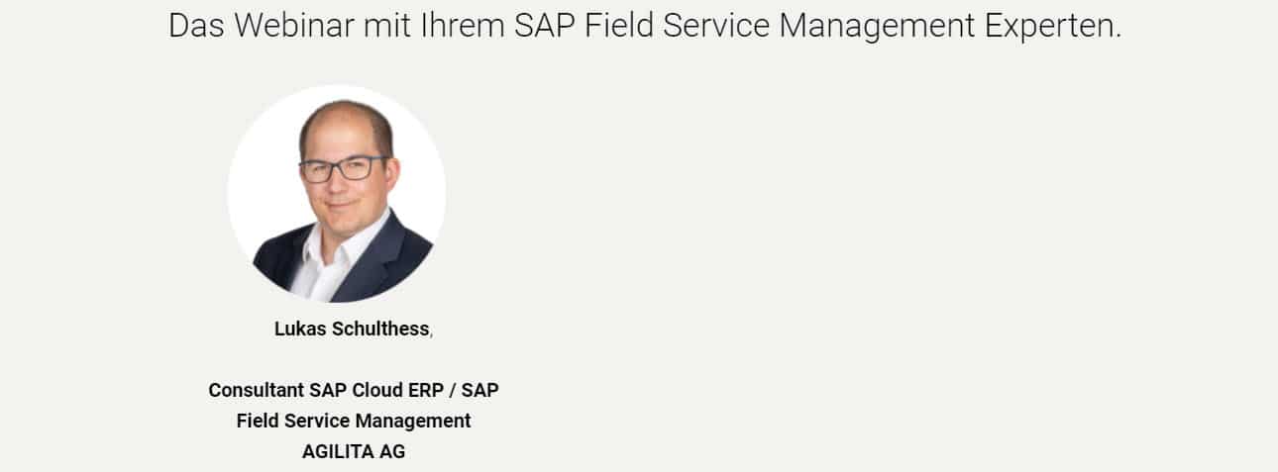Click 'Das' at the heading start
Image resolution: width=1278 pixels, height=472 pixels.
(x=197, y=26)
